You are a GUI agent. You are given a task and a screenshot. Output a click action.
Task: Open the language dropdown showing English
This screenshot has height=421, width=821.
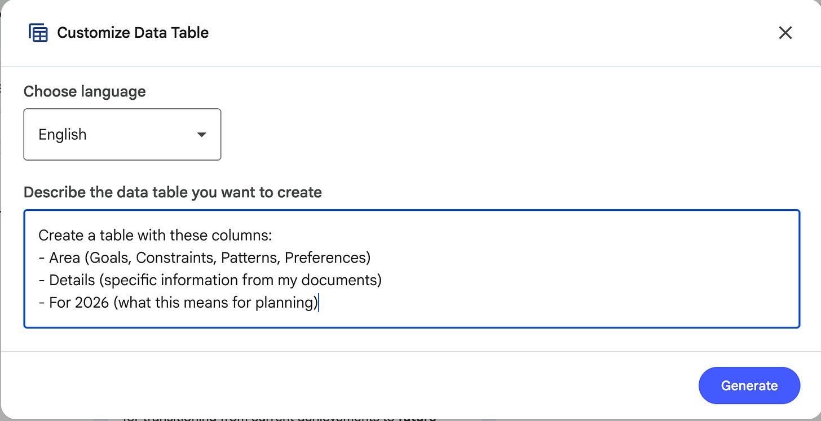tap(122, 134)
